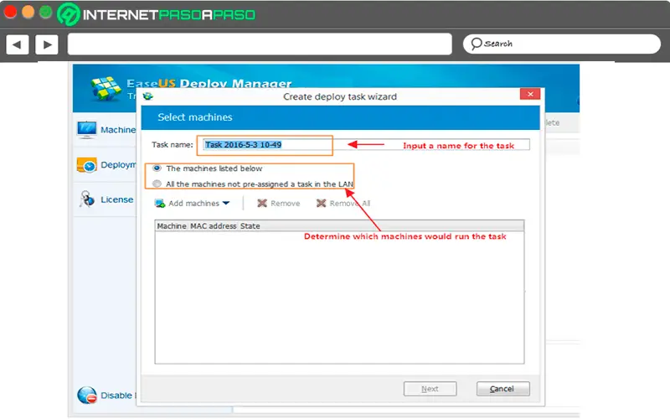670x419 pixels.
Task: Click the red macOS-style close dot
Action: click(10, 12)
